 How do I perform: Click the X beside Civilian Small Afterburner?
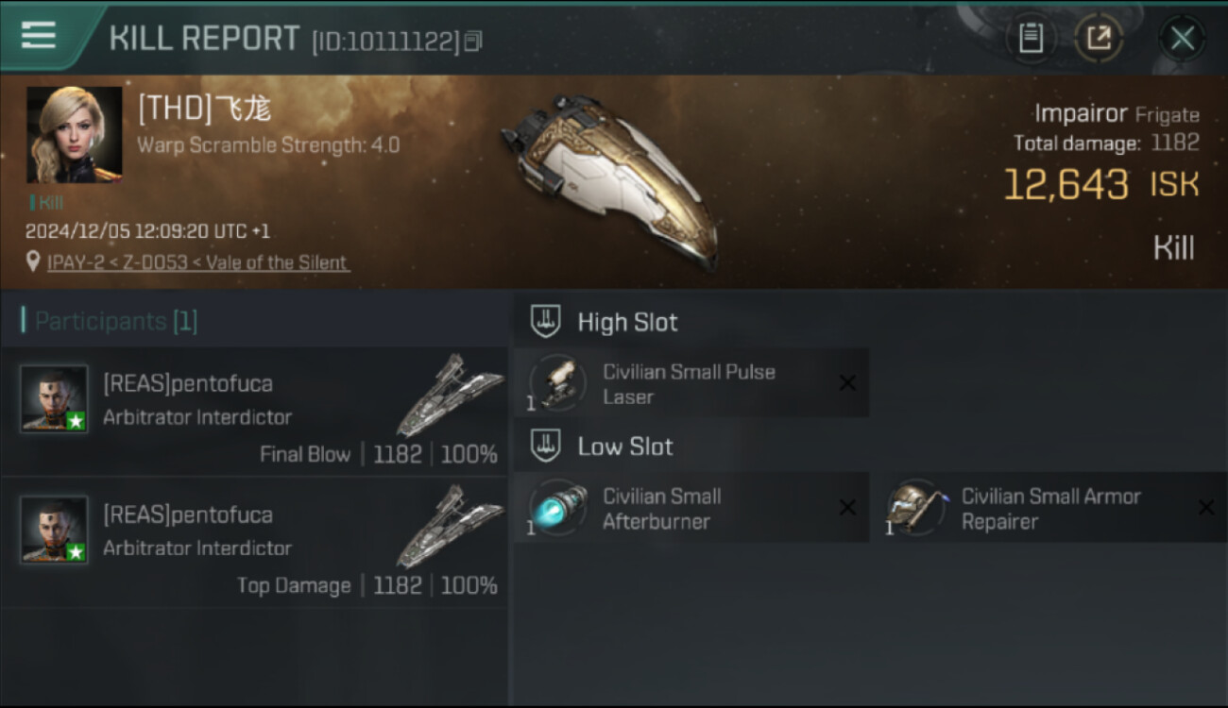[847, 508]
